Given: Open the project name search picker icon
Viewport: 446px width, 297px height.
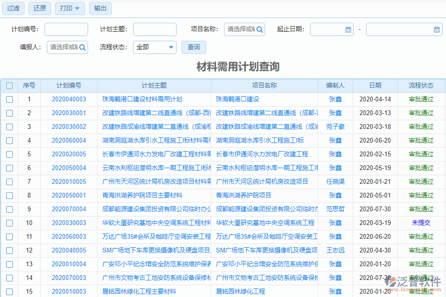Looking at the screenshot, I should [x=259, y=29].
